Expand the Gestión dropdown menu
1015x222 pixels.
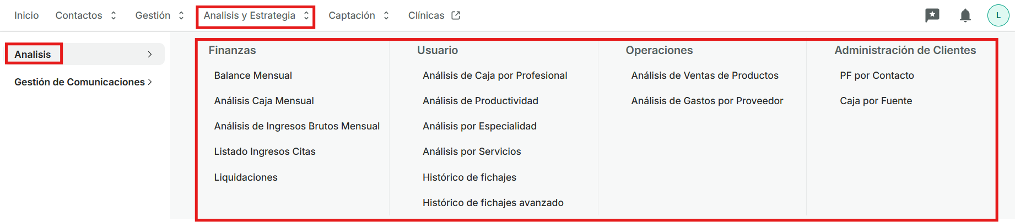(159, 15)
